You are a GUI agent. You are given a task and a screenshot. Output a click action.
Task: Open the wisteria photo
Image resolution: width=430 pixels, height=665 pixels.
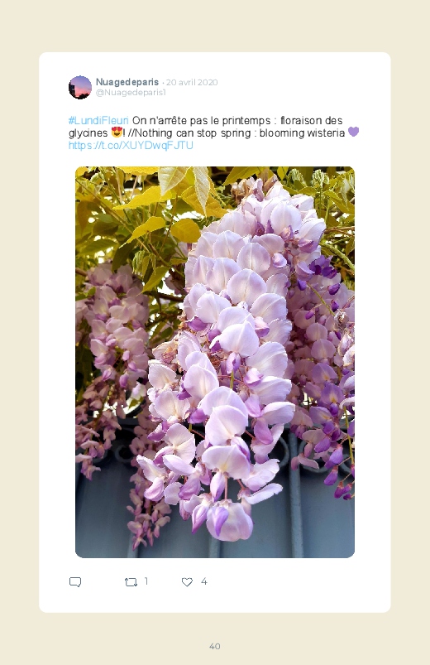[x=215, y=362]
